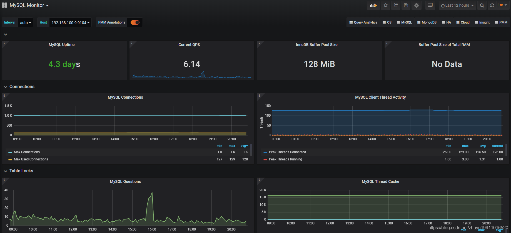Collapse the unnamed top row chevron

pos(6,35)
